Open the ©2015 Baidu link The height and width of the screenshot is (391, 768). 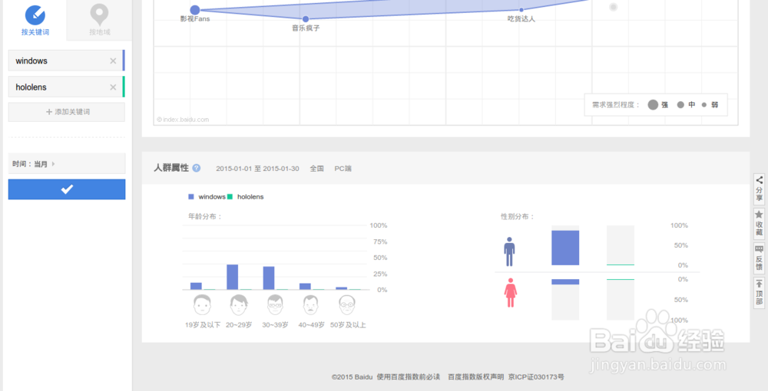click(352, 377)
